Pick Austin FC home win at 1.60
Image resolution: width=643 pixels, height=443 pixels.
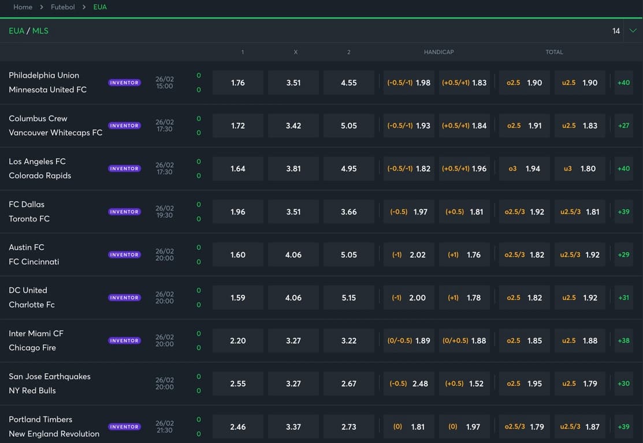point(238,254)
